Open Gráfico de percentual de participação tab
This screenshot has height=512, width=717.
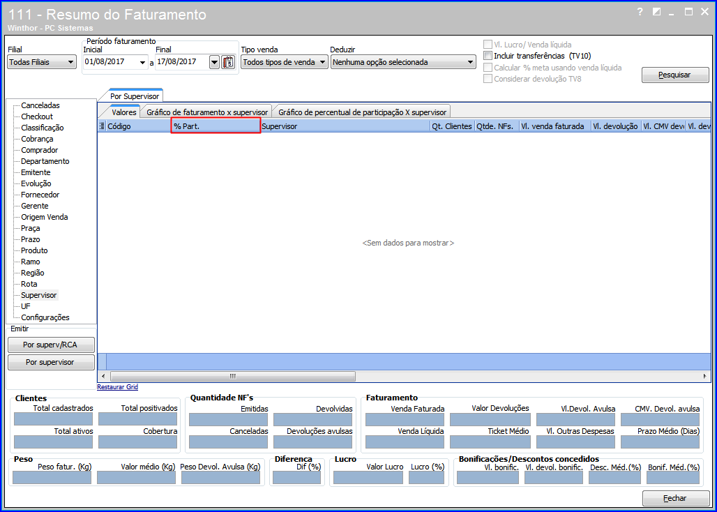point(362,112)
